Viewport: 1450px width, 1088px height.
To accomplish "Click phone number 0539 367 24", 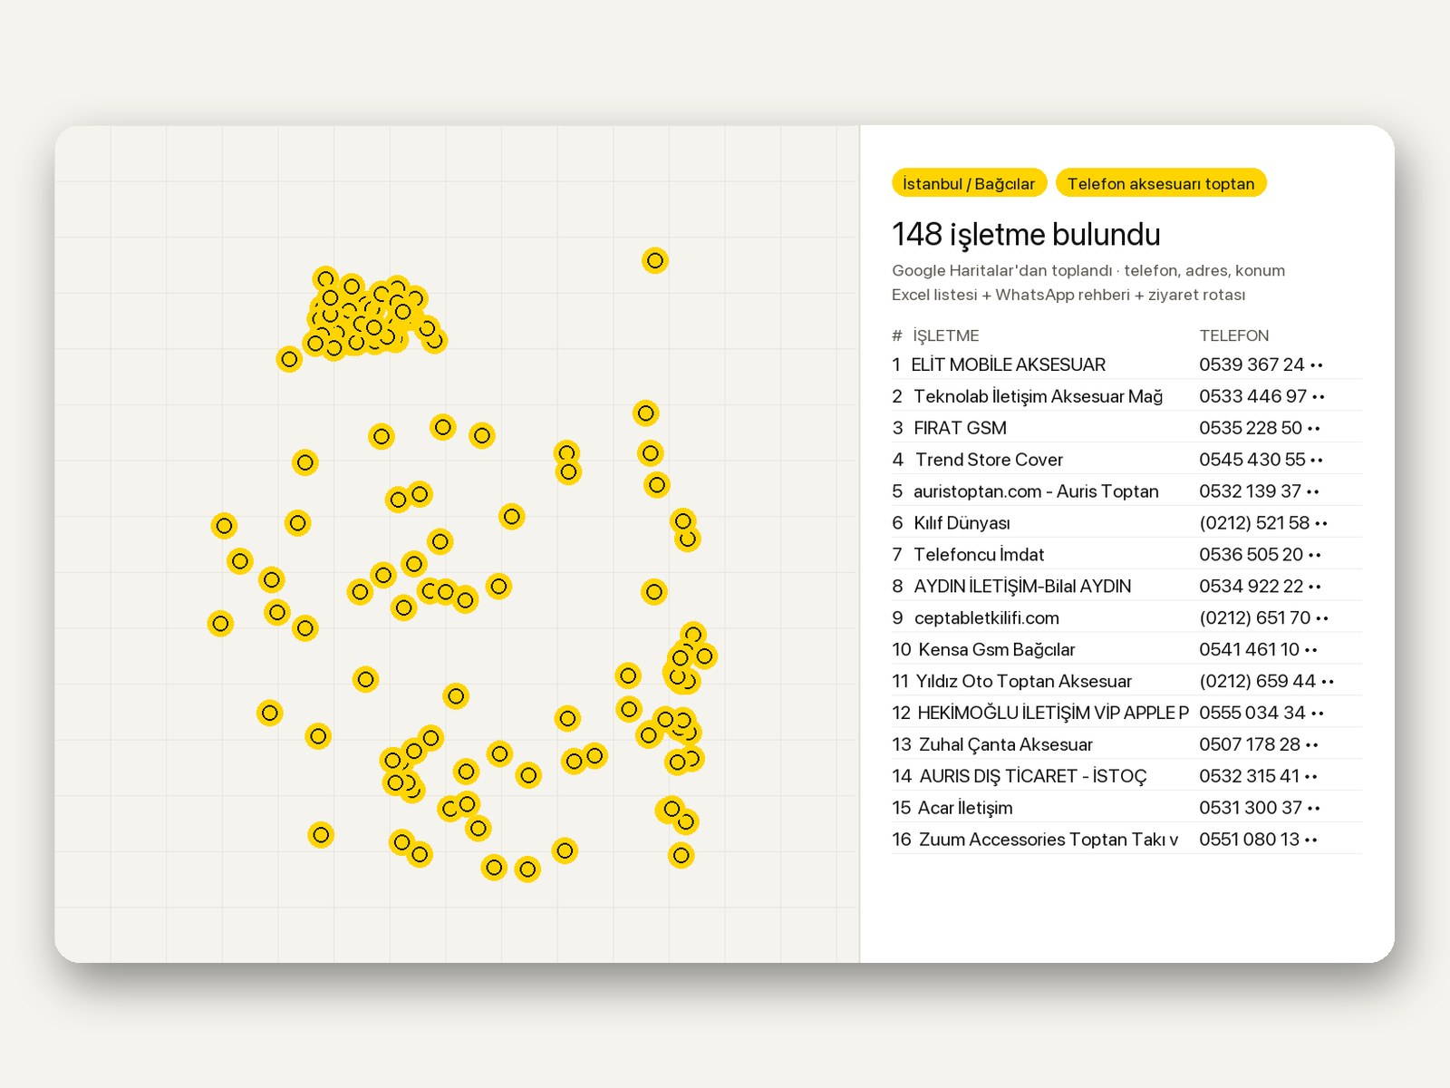I will [1261, 364].
